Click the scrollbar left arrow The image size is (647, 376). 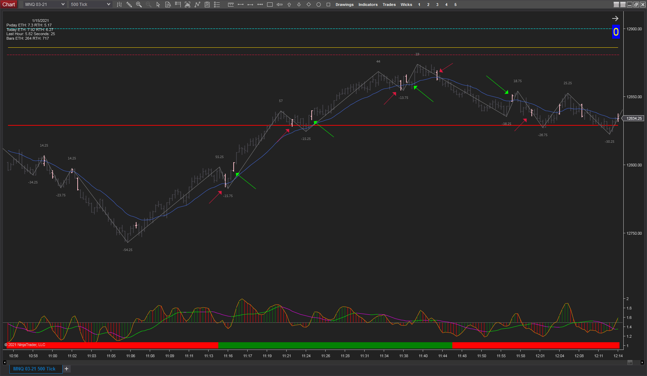(5, 362)
